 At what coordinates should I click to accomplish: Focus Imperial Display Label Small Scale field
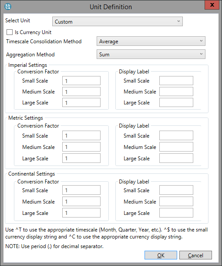tap(176, 80)
